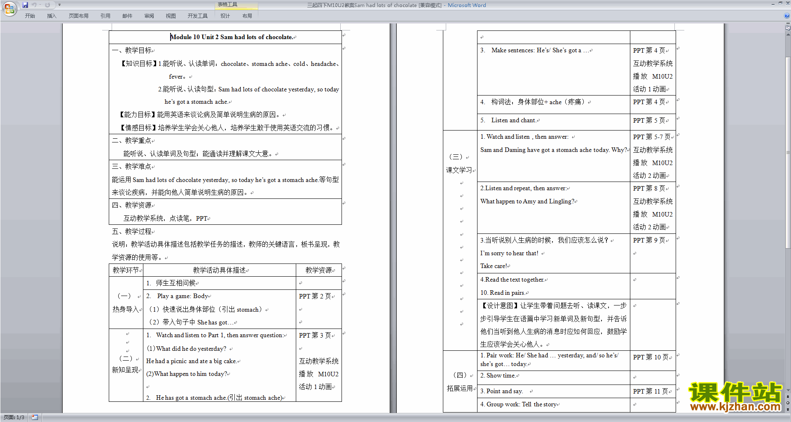Open Microsoft Word Help
Image resolution: width=791 pixels, height=422 pixels.
tap(787, 16)
